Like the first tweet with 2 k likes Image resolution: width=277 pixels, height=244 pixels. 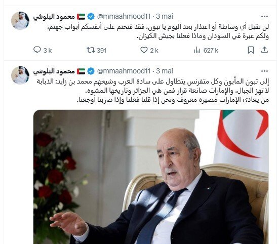[144, 50]
